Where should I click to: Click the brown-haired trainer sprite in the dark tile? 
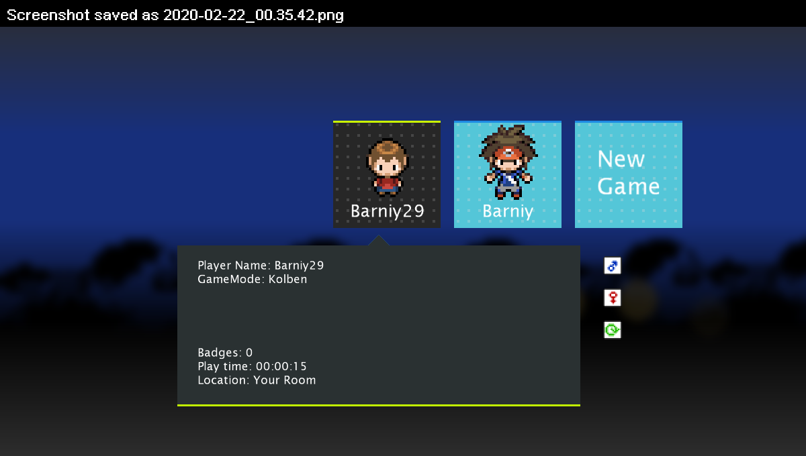tap(387, 166)
